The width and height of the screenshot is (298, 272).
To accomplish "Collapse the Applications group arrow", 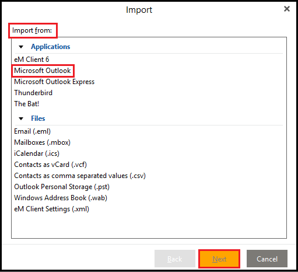I will (21, 47).
